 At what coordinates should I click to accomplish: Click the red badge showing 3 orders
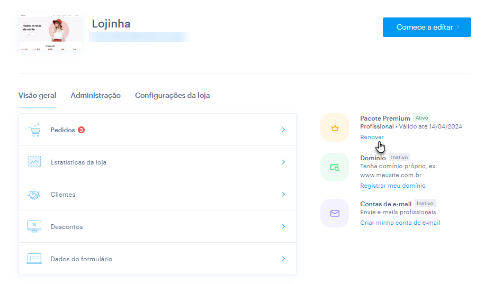81,130
